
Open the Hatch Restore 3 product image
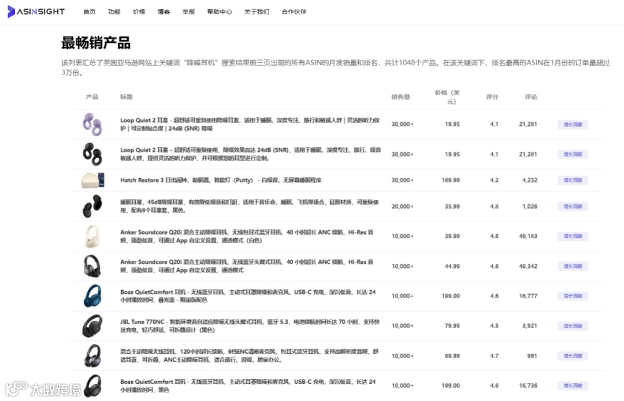(92, 180)
